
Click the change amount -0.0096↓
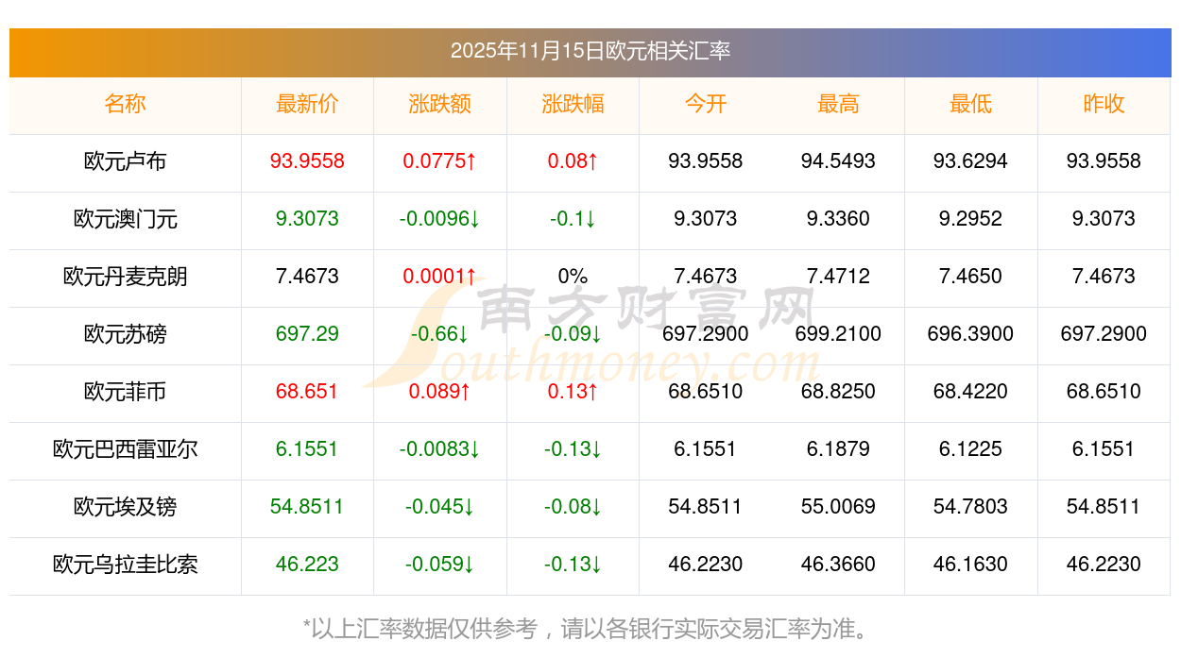pos(440,219)
